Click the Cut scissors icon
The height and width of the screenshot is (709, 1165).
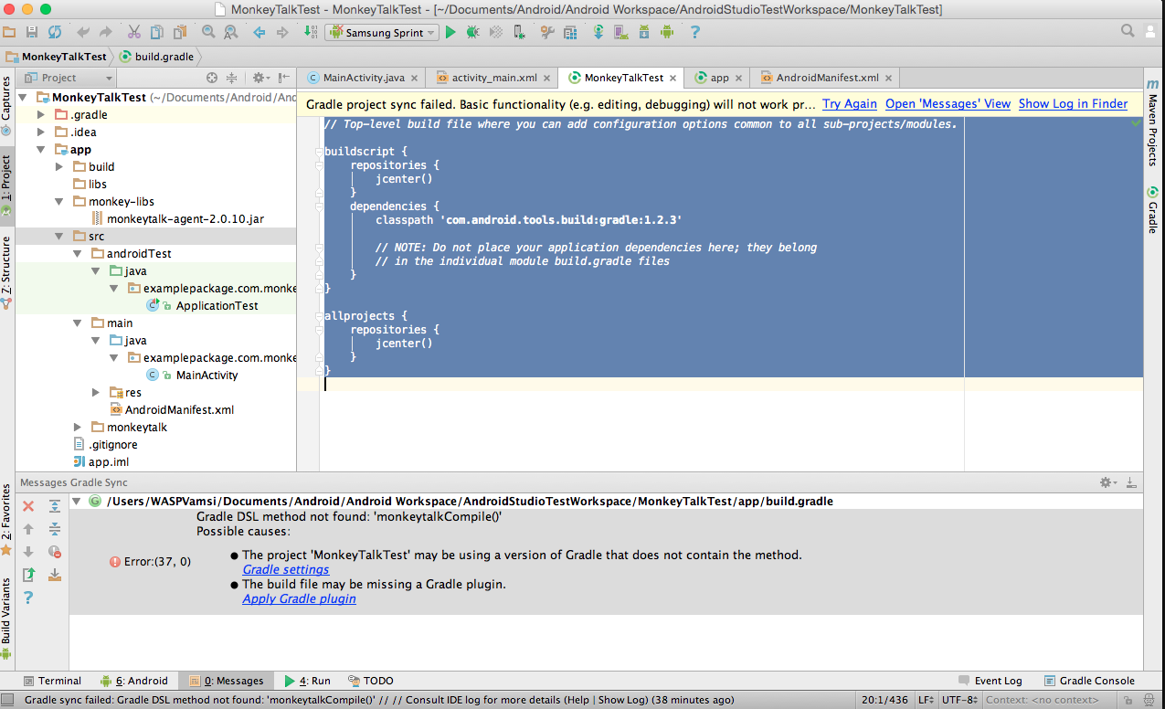pyautogui.click(x=134, y=32)
